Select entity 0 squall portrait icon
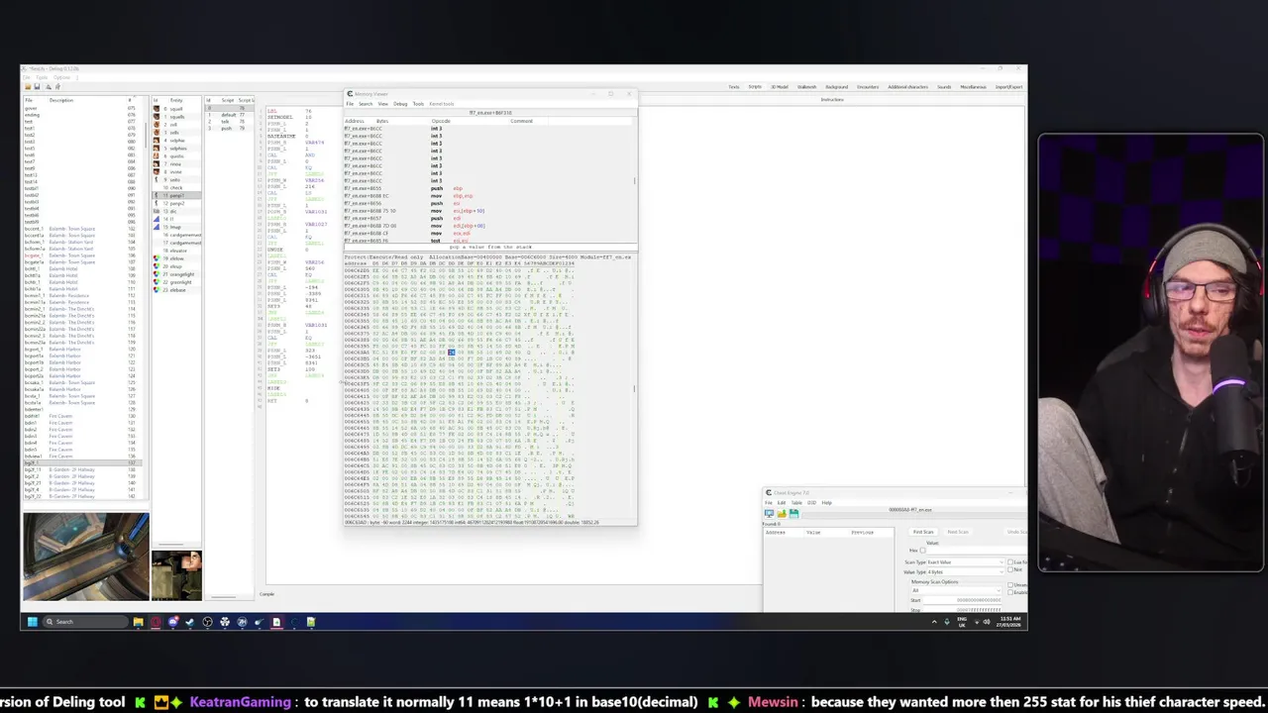Image resolution: width=1268 pixels, height=713 pixels. (x=157, y=109)
